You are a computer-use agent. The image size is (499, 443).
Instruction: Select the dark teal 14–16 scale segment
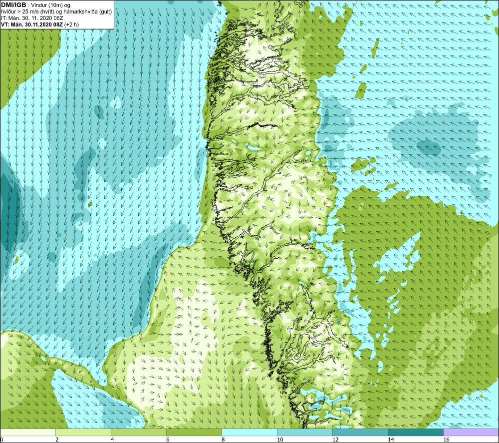click(416, 432)
